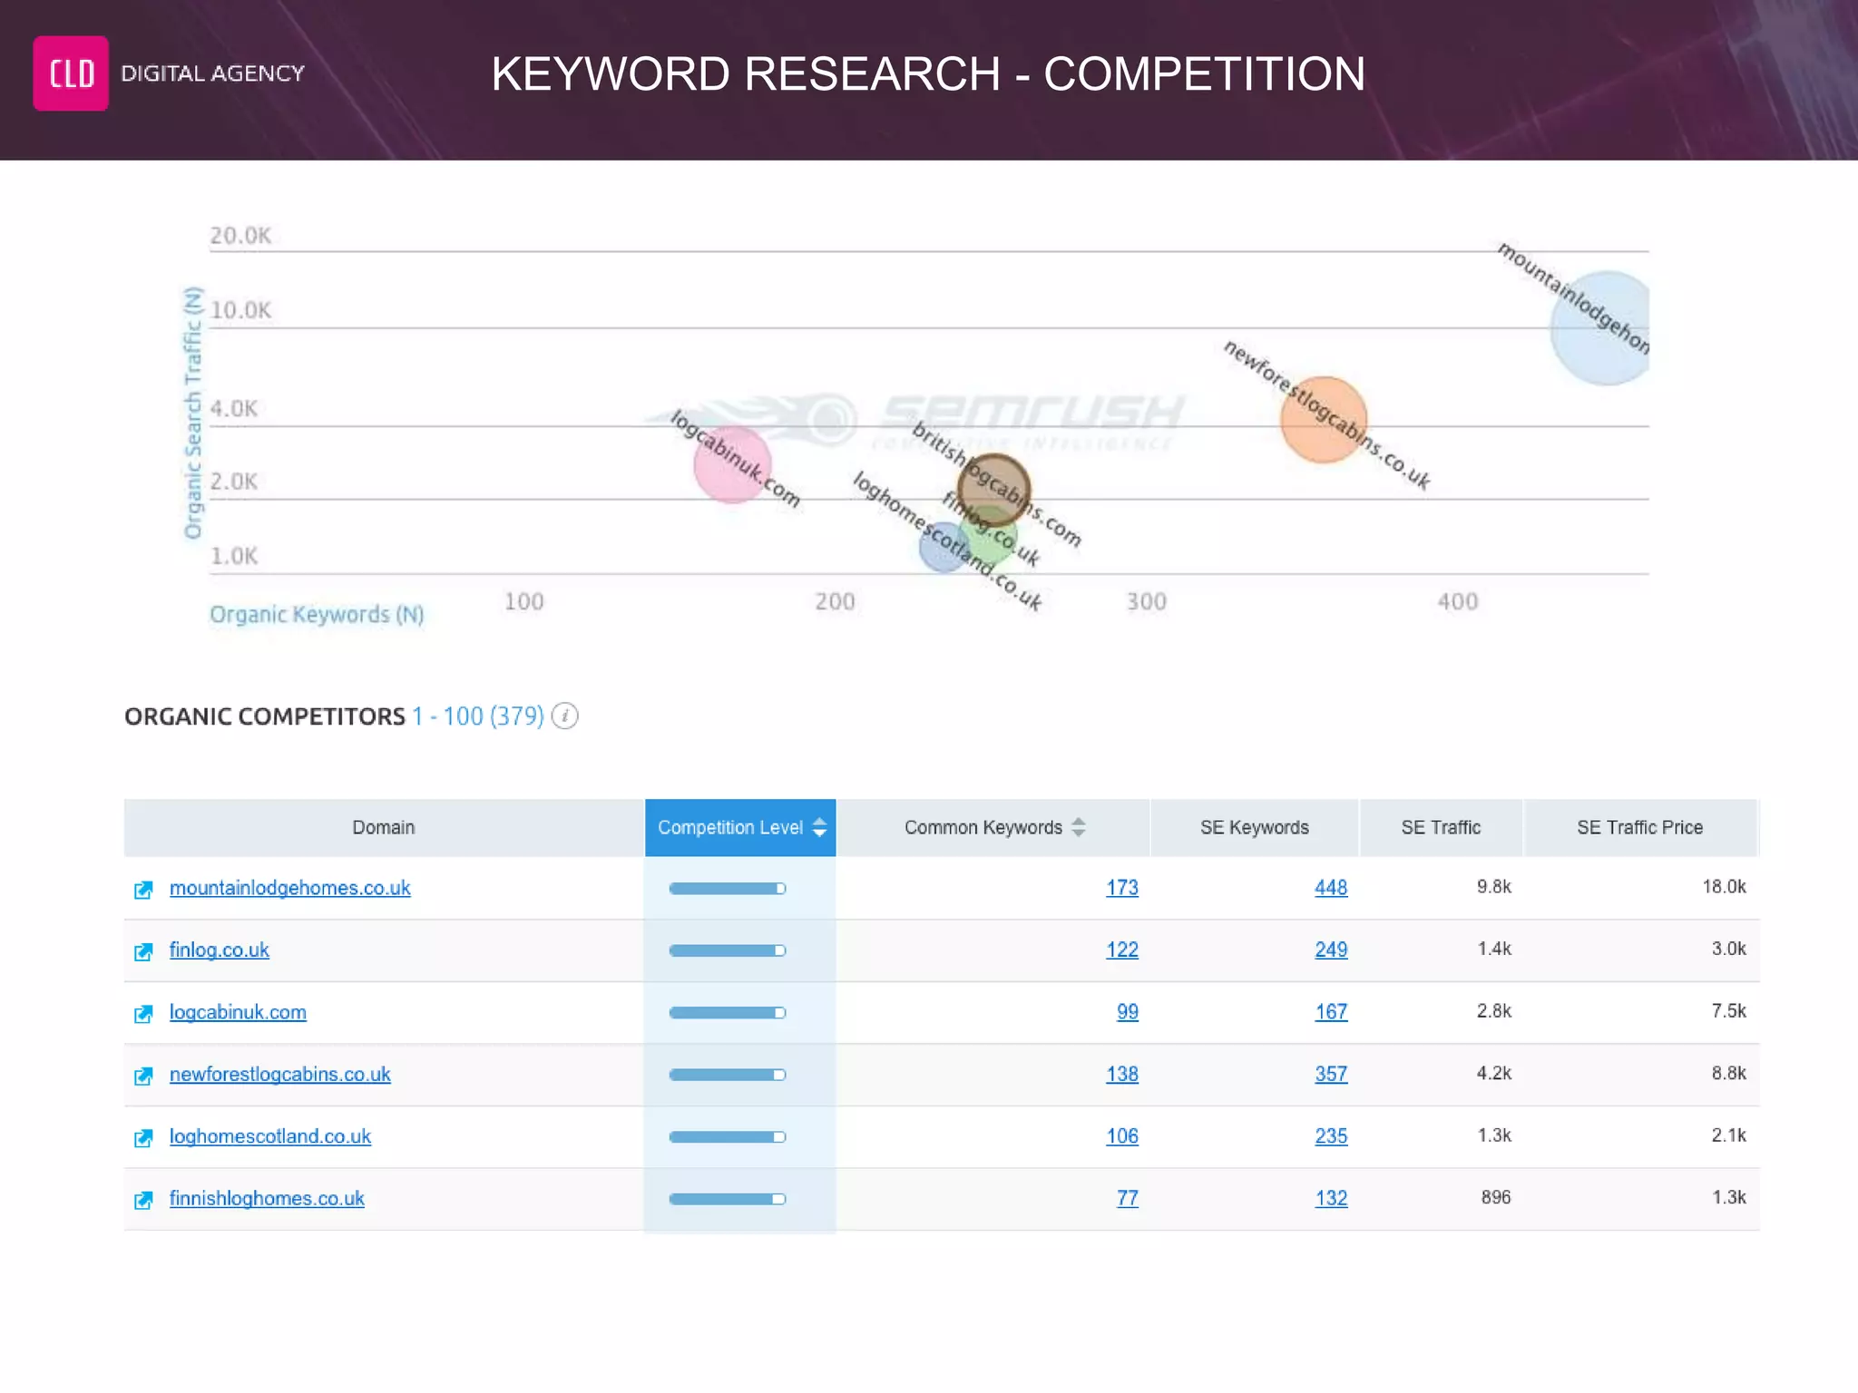
Task: Select the green finlog.co.uk chart bubble
Action: (989, 535)
